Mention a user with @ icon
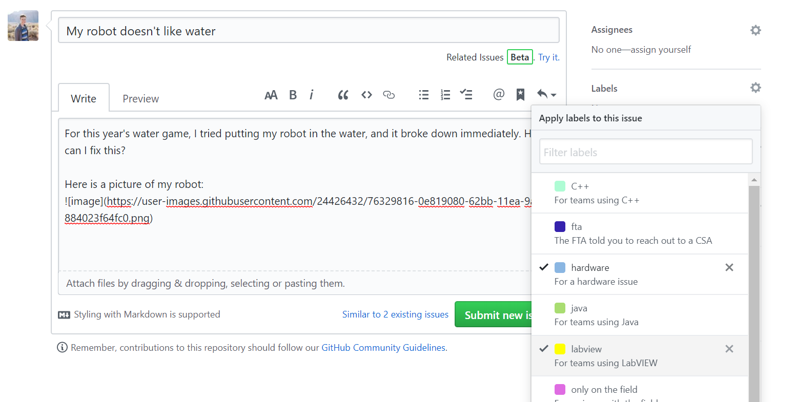Viewport: 796px width, 402px height. click(x=499, y=94)
